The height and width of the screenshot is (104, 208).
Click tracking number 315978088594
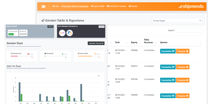pos(149,50)
